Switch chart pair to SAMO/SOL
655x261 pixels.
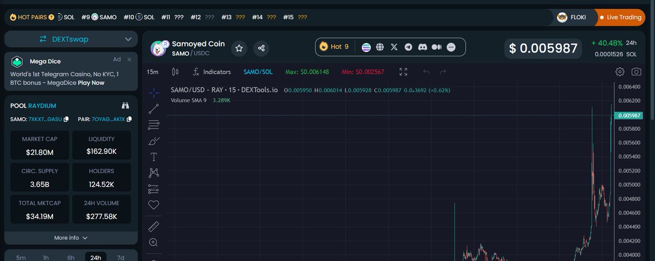pos(258,72)
